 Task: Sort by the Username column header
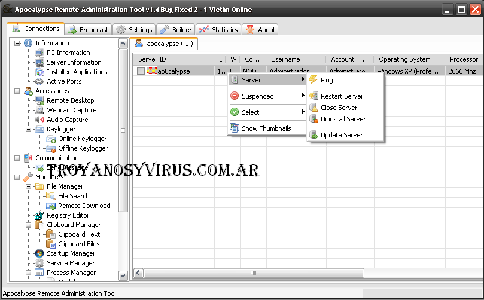296,59
